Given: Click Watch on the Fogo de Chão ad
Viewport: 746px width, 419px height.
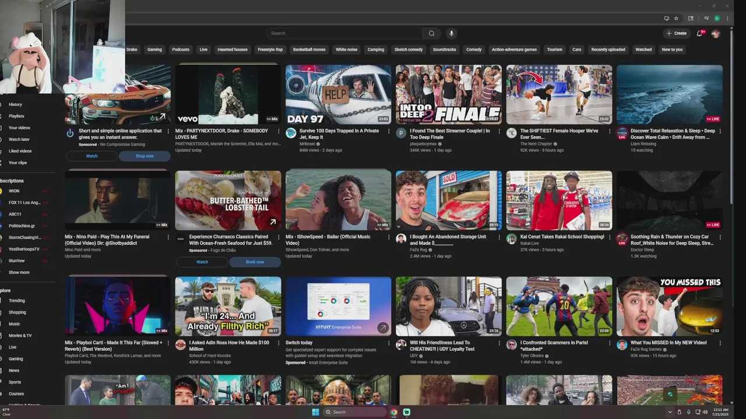Looking at the screenshot, I should tap(202, 262).
